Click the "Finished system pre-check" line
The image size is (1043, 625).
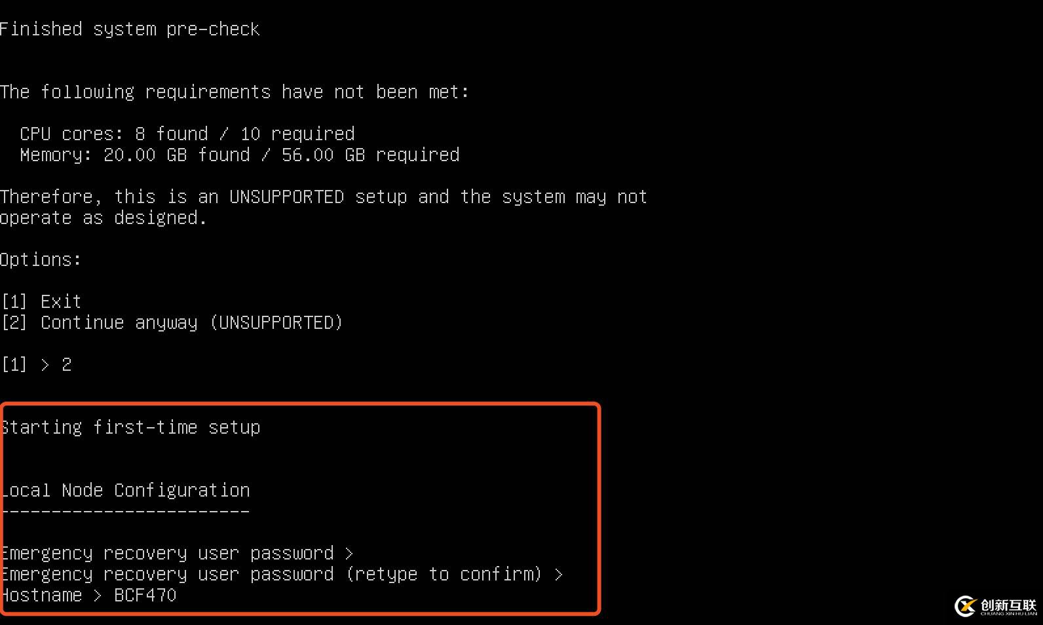click(x=130, y=29)
